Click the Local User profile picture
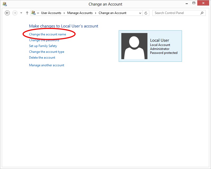The image size is (211, 169). point(134,46)
